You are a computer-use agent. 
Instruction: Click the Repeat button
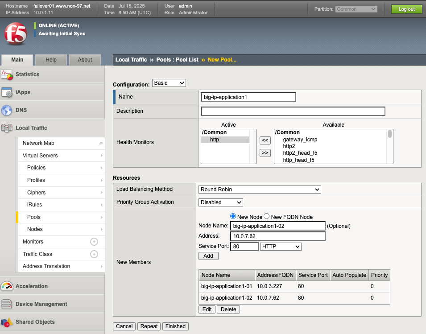[x=149, y=326]
